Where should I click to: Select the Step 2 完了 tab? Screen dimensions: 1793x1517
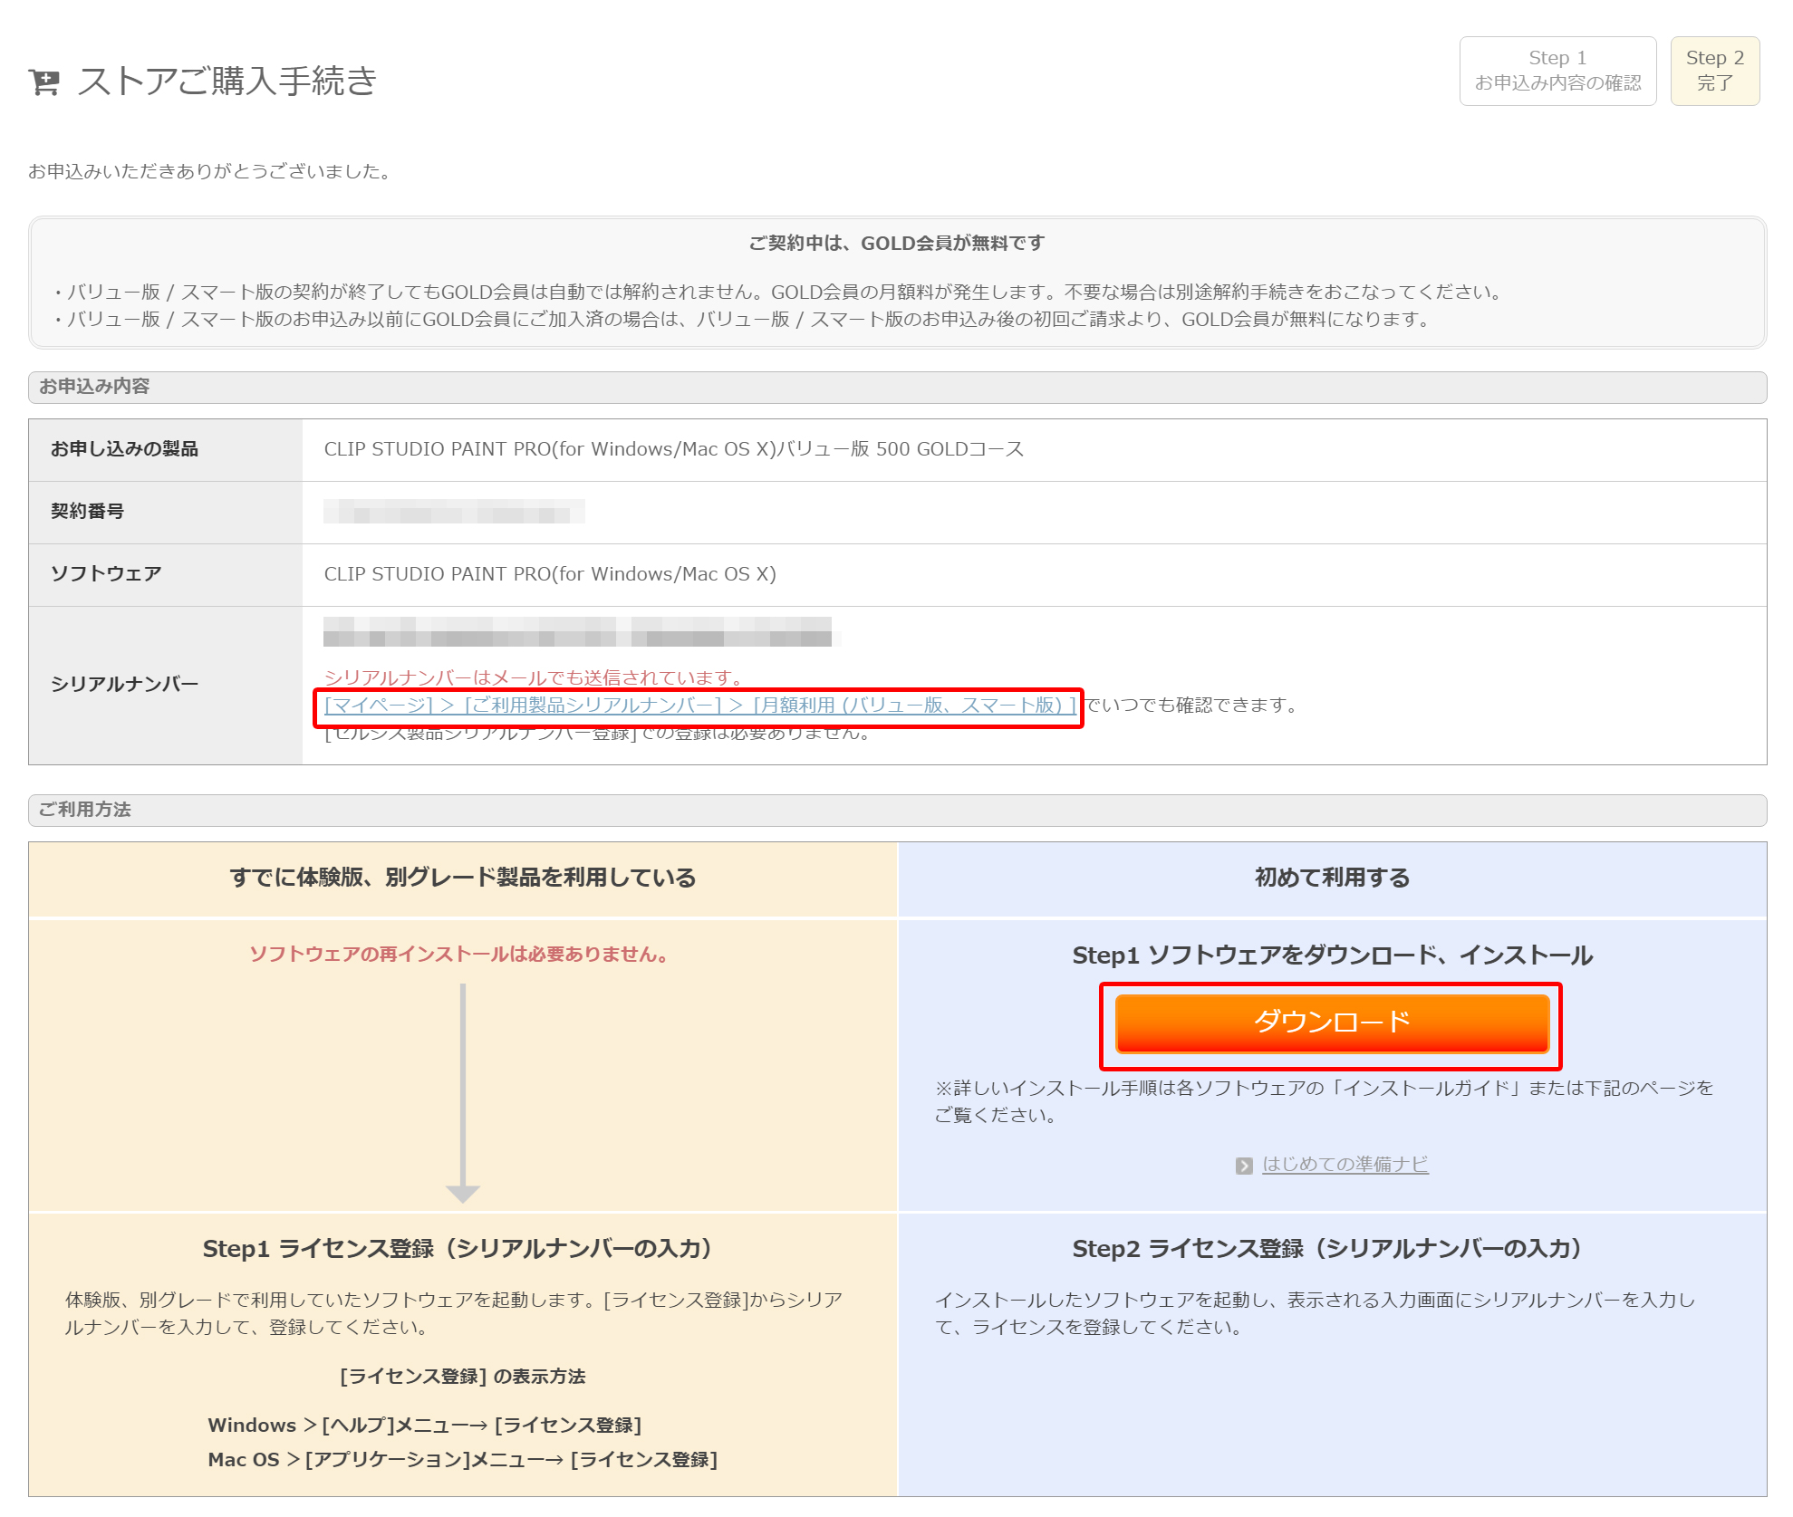[1714, 71]
